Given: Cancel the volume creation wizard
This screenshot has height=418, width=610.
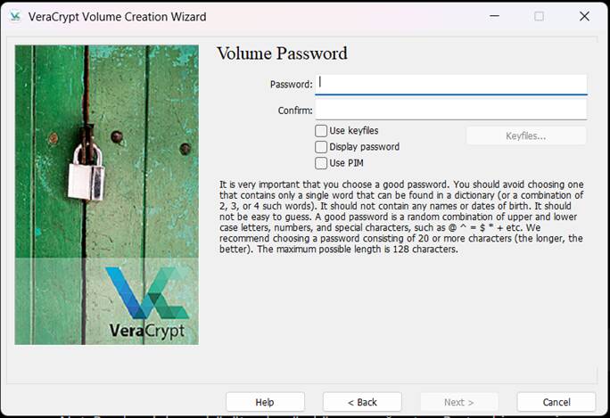Looking at the screenshot, I should click(x=556, y=402).
